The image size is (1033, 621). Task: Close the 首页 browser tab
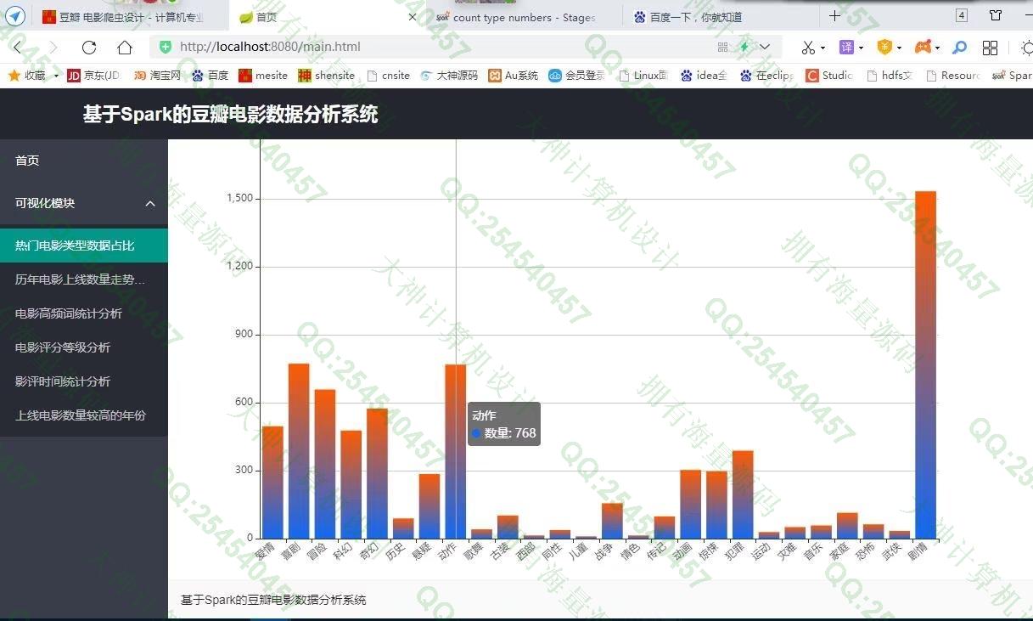point(413,17)
